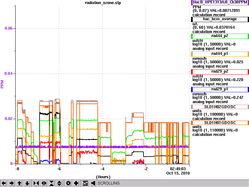The height and width of the screenshot is (187, 249).
Task: Pan the plot right with the right arrow
Action: coord(12,183)
